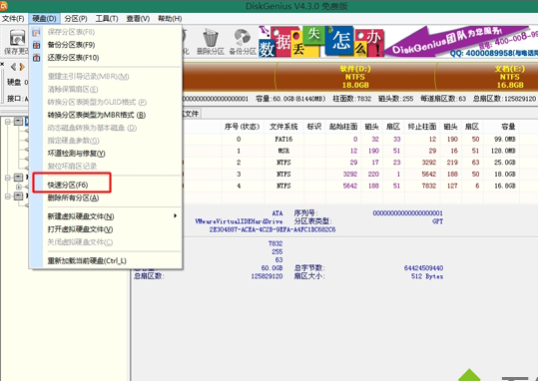Click the 还原分区表(F10) menu icon
This screenshot has height=382, width=538.
click(36, 58)
